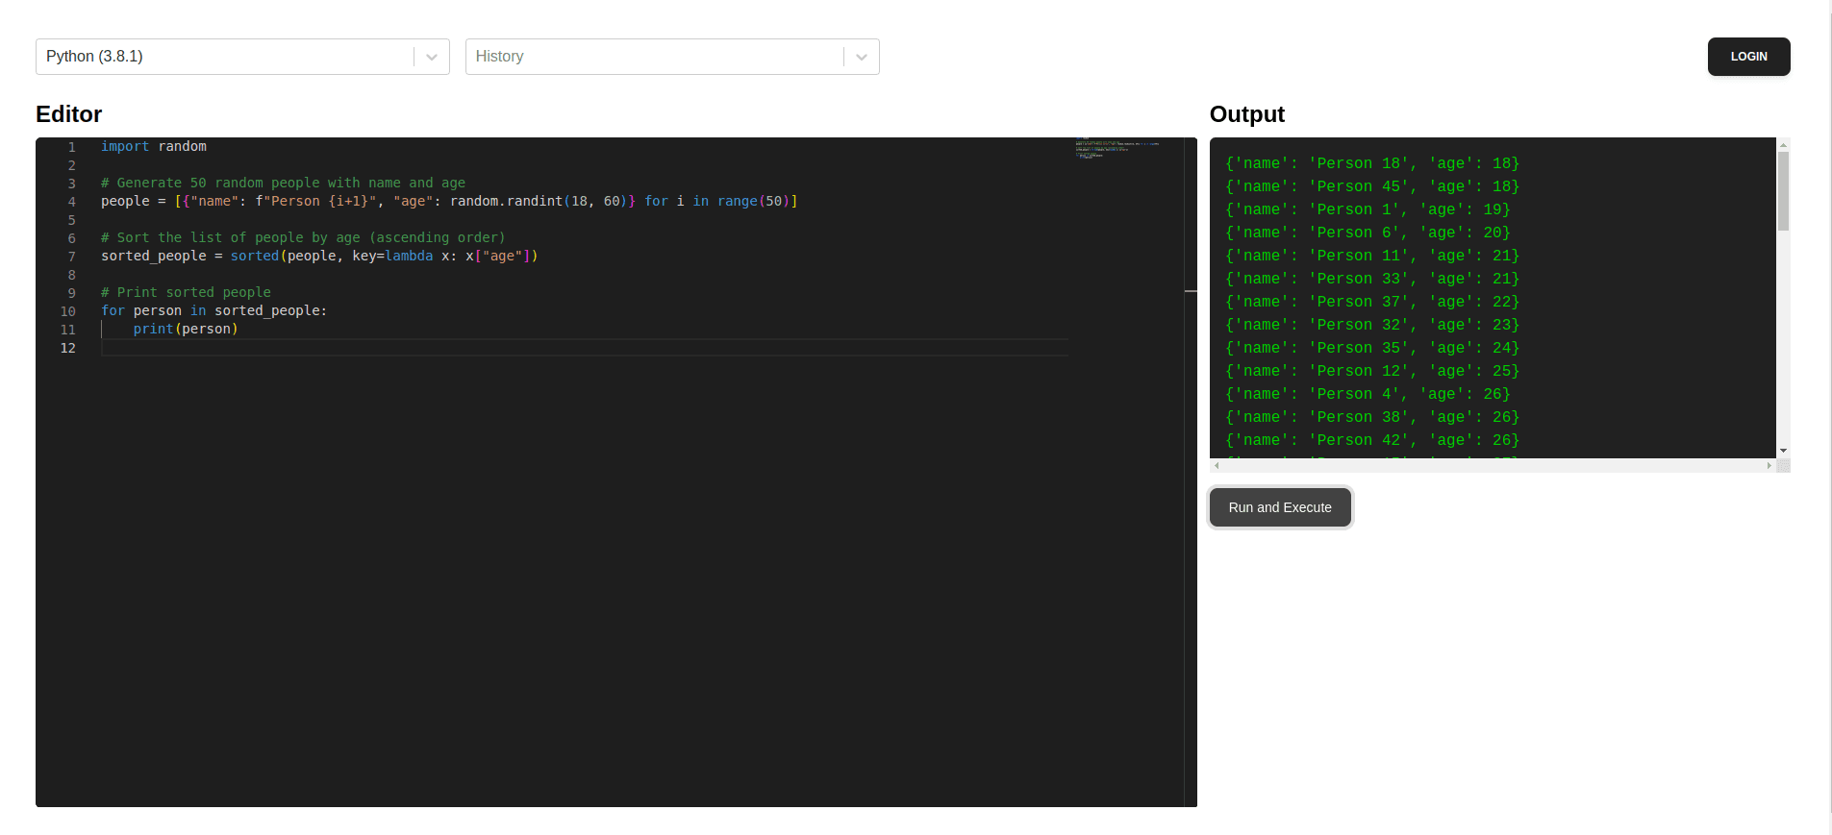Click the output horizontal scrollbar's left arrow
The height and width of the screenshot is (835, 1832).
(1217, 466)
